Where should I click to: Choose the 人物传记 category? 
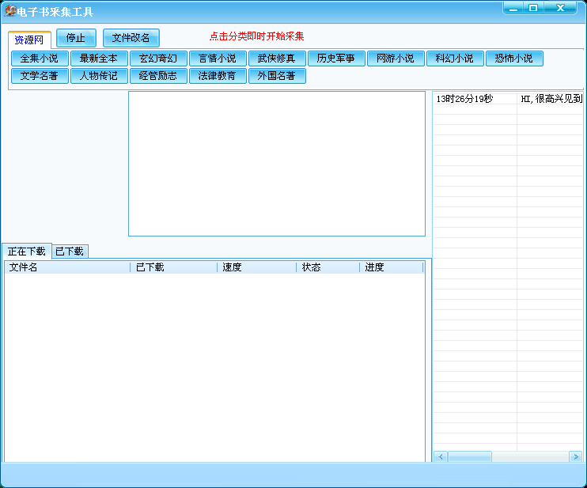tap(99, 76)
